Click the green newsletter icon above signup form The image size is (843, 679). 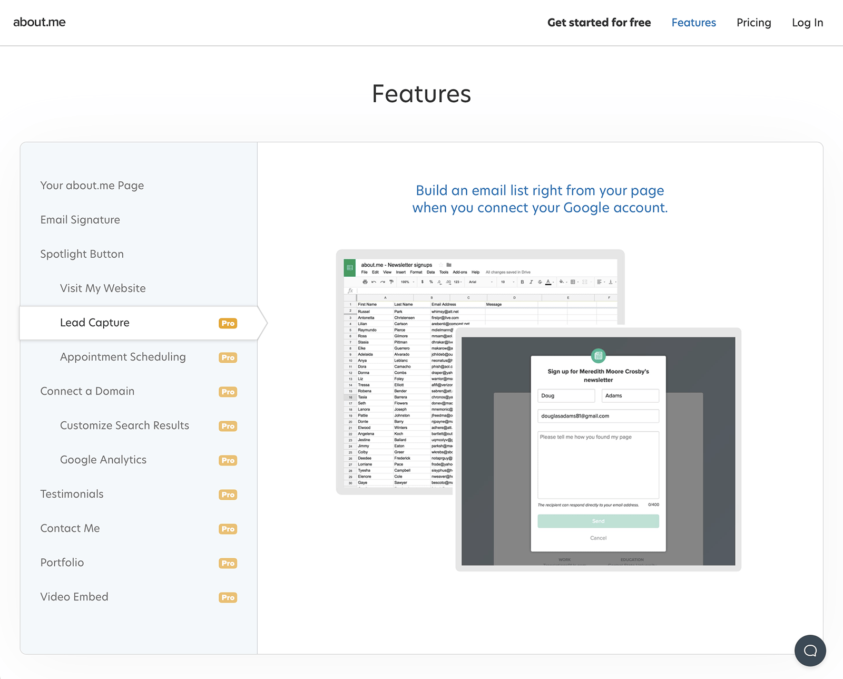click(x=598, y=356)
